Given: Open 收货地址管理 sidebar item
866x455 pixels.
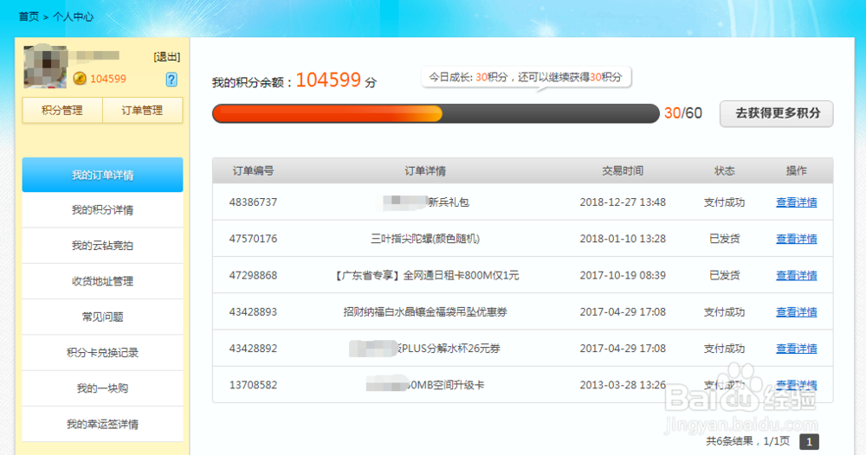Looking at the screenshot, I should [102, 281].
